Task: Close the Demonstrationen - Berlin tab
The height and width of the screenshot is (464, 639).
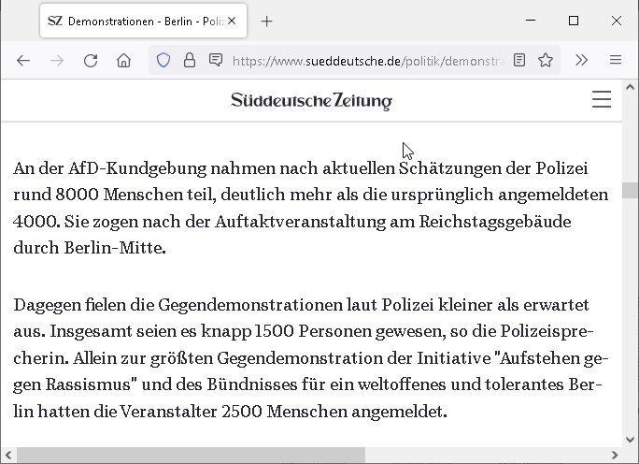Action: tap(232, 21)
